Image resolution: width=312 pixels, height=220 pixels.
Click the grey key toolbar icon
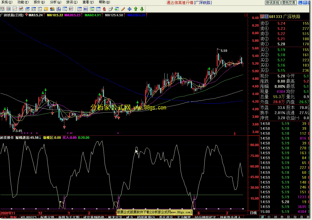click(111, 9)
